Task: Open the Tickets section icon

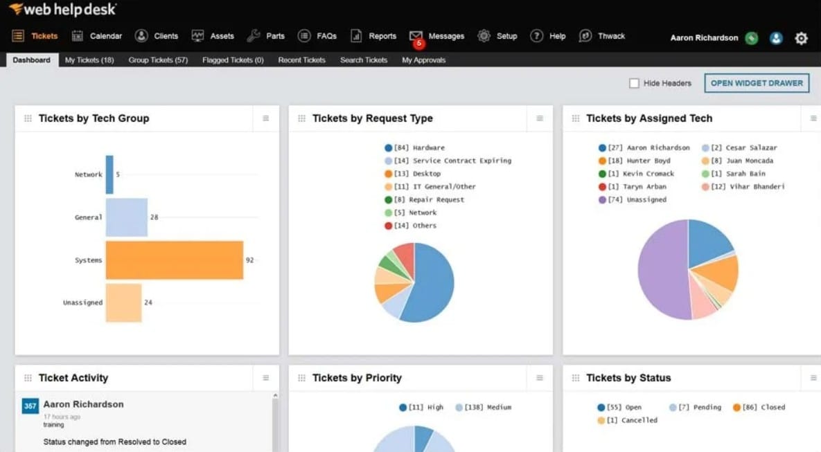Action: (x=18, y=35)
